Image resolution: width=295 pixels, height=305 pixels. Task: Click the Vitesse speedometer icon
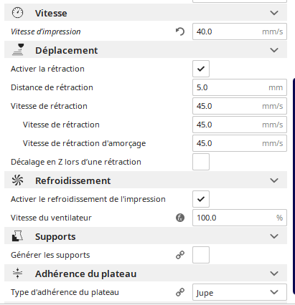[17, 13]
